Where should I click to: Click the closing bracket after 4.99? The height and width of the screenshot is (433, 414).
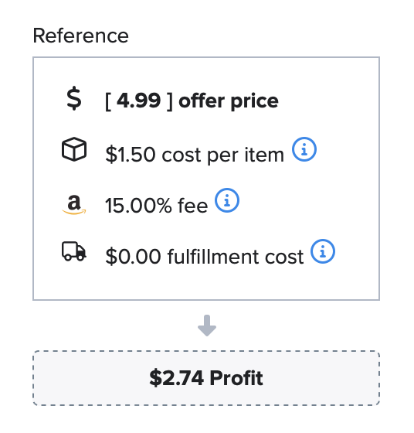(x=170, y=101)
